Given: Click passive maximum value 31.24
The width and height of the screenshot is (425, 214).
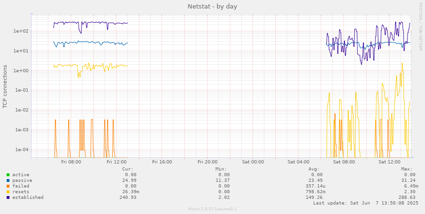Looking at the screenshot, I should [408, 180].
